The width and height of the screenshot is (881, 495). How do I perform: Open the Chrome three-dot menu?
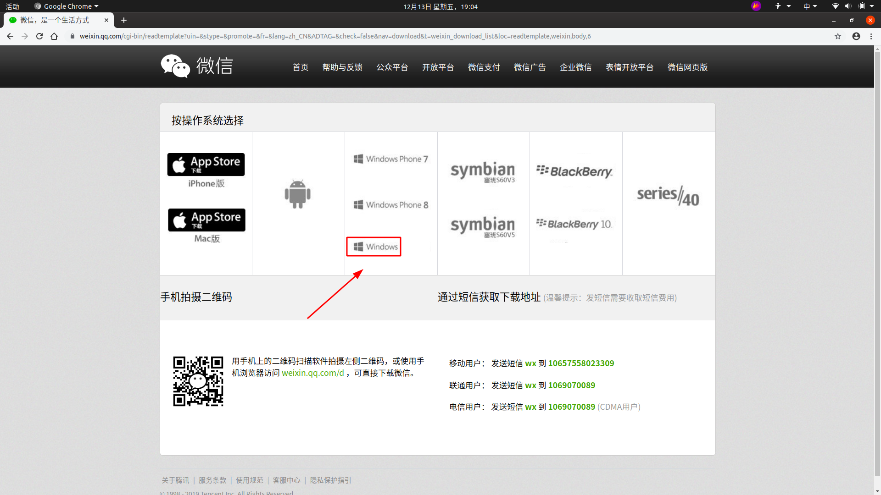[871, 36]
